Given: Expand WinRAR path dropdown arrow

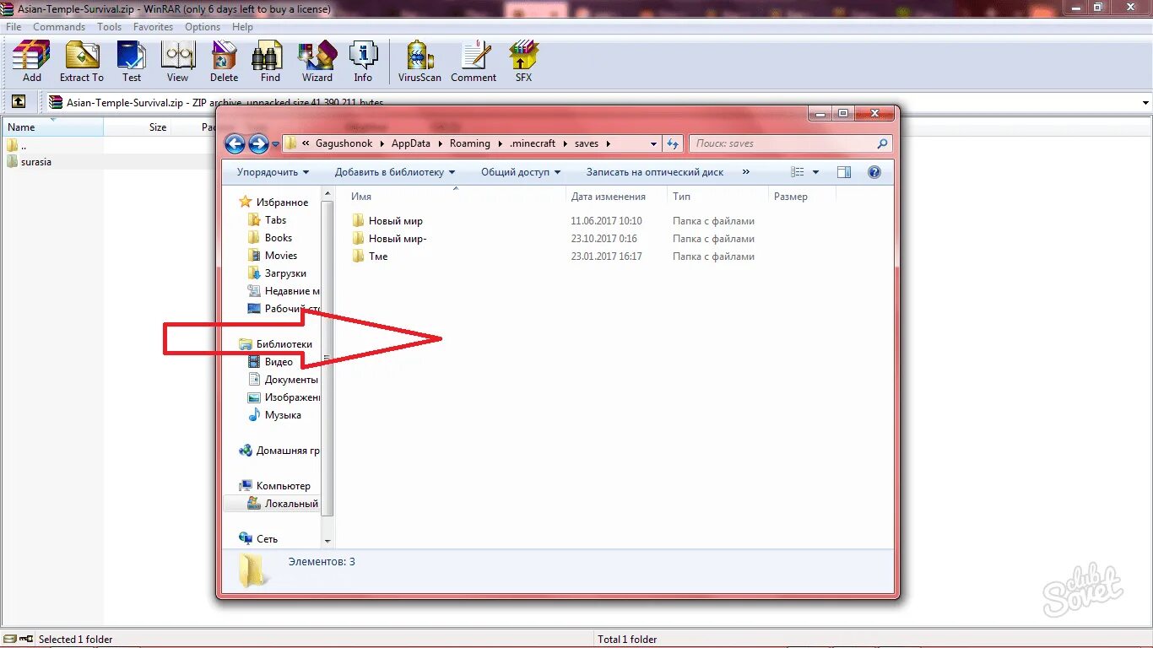Looking at the screenshot, I should (1145, 102).
